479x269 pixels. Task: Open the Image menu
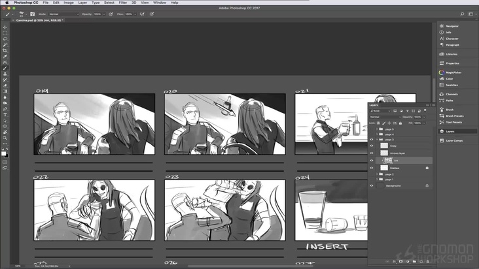tap(69, 3)
